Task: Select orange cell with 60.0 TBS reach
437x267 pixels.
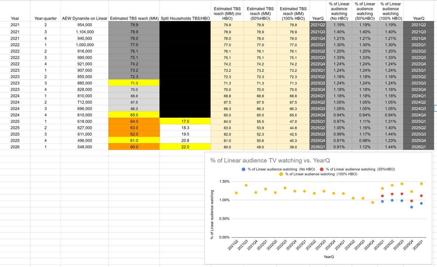Action: point(134,147)
